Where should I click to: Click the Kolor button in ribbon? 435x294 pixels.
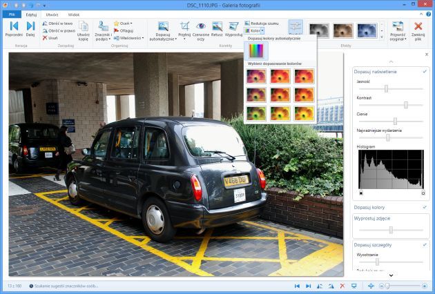click(x=253, y=31)
